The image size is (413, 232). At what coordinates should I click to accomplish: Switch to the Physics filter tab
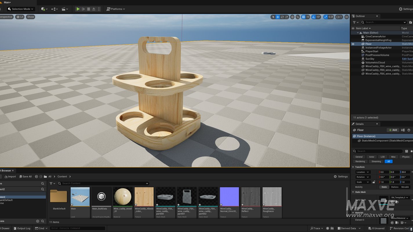point(405,157)
